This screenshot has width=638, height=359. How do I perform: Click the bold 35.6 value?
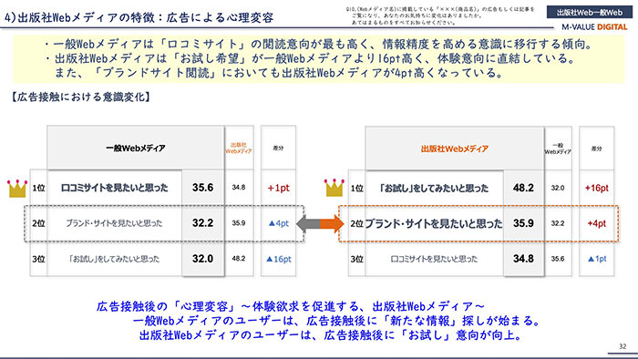(x=202, y=188)
